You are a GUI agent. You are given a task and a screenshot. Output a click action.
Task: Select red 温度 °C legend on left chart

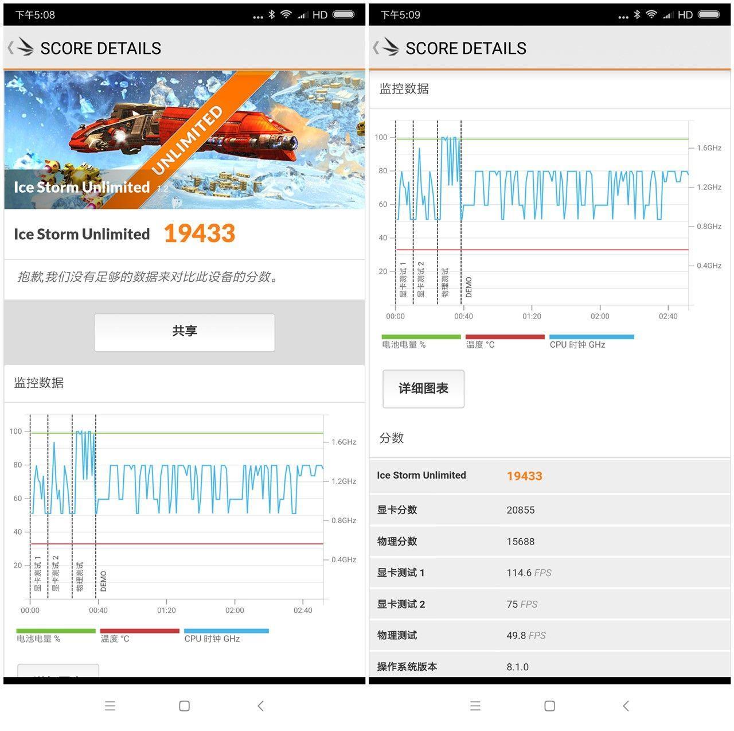[x=139, y=635]
